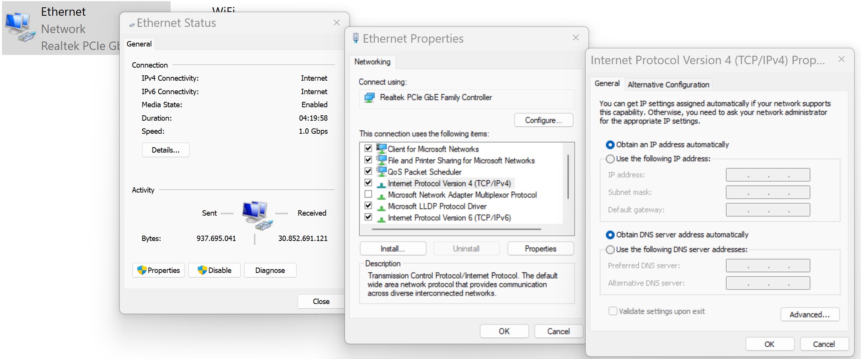861x359 pixels.
Task: Click the items list horizontal scrollbar
Action: (456, 229)
